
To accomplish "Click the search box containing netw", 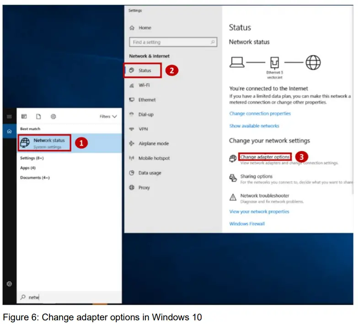I will (x=69, y=297).
